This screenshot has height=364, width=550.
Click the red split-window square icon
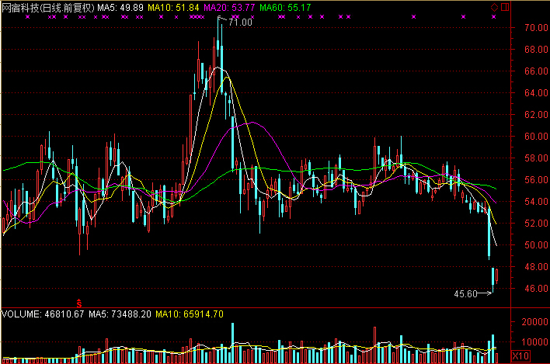[506, 7]
